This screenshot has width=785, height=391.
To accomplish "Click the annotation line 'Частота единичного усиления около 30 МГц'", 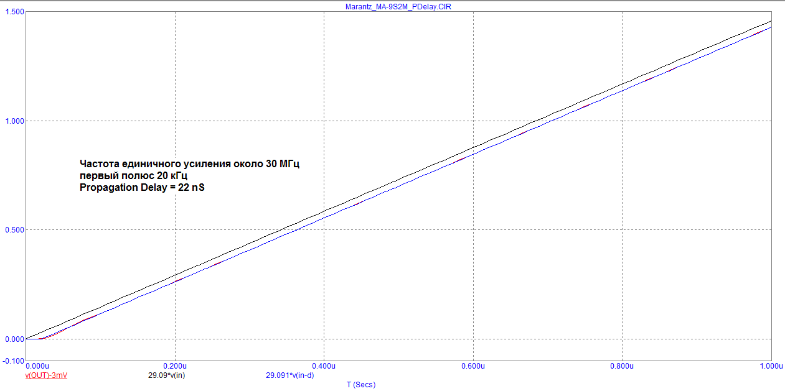I will coord(190,164).
